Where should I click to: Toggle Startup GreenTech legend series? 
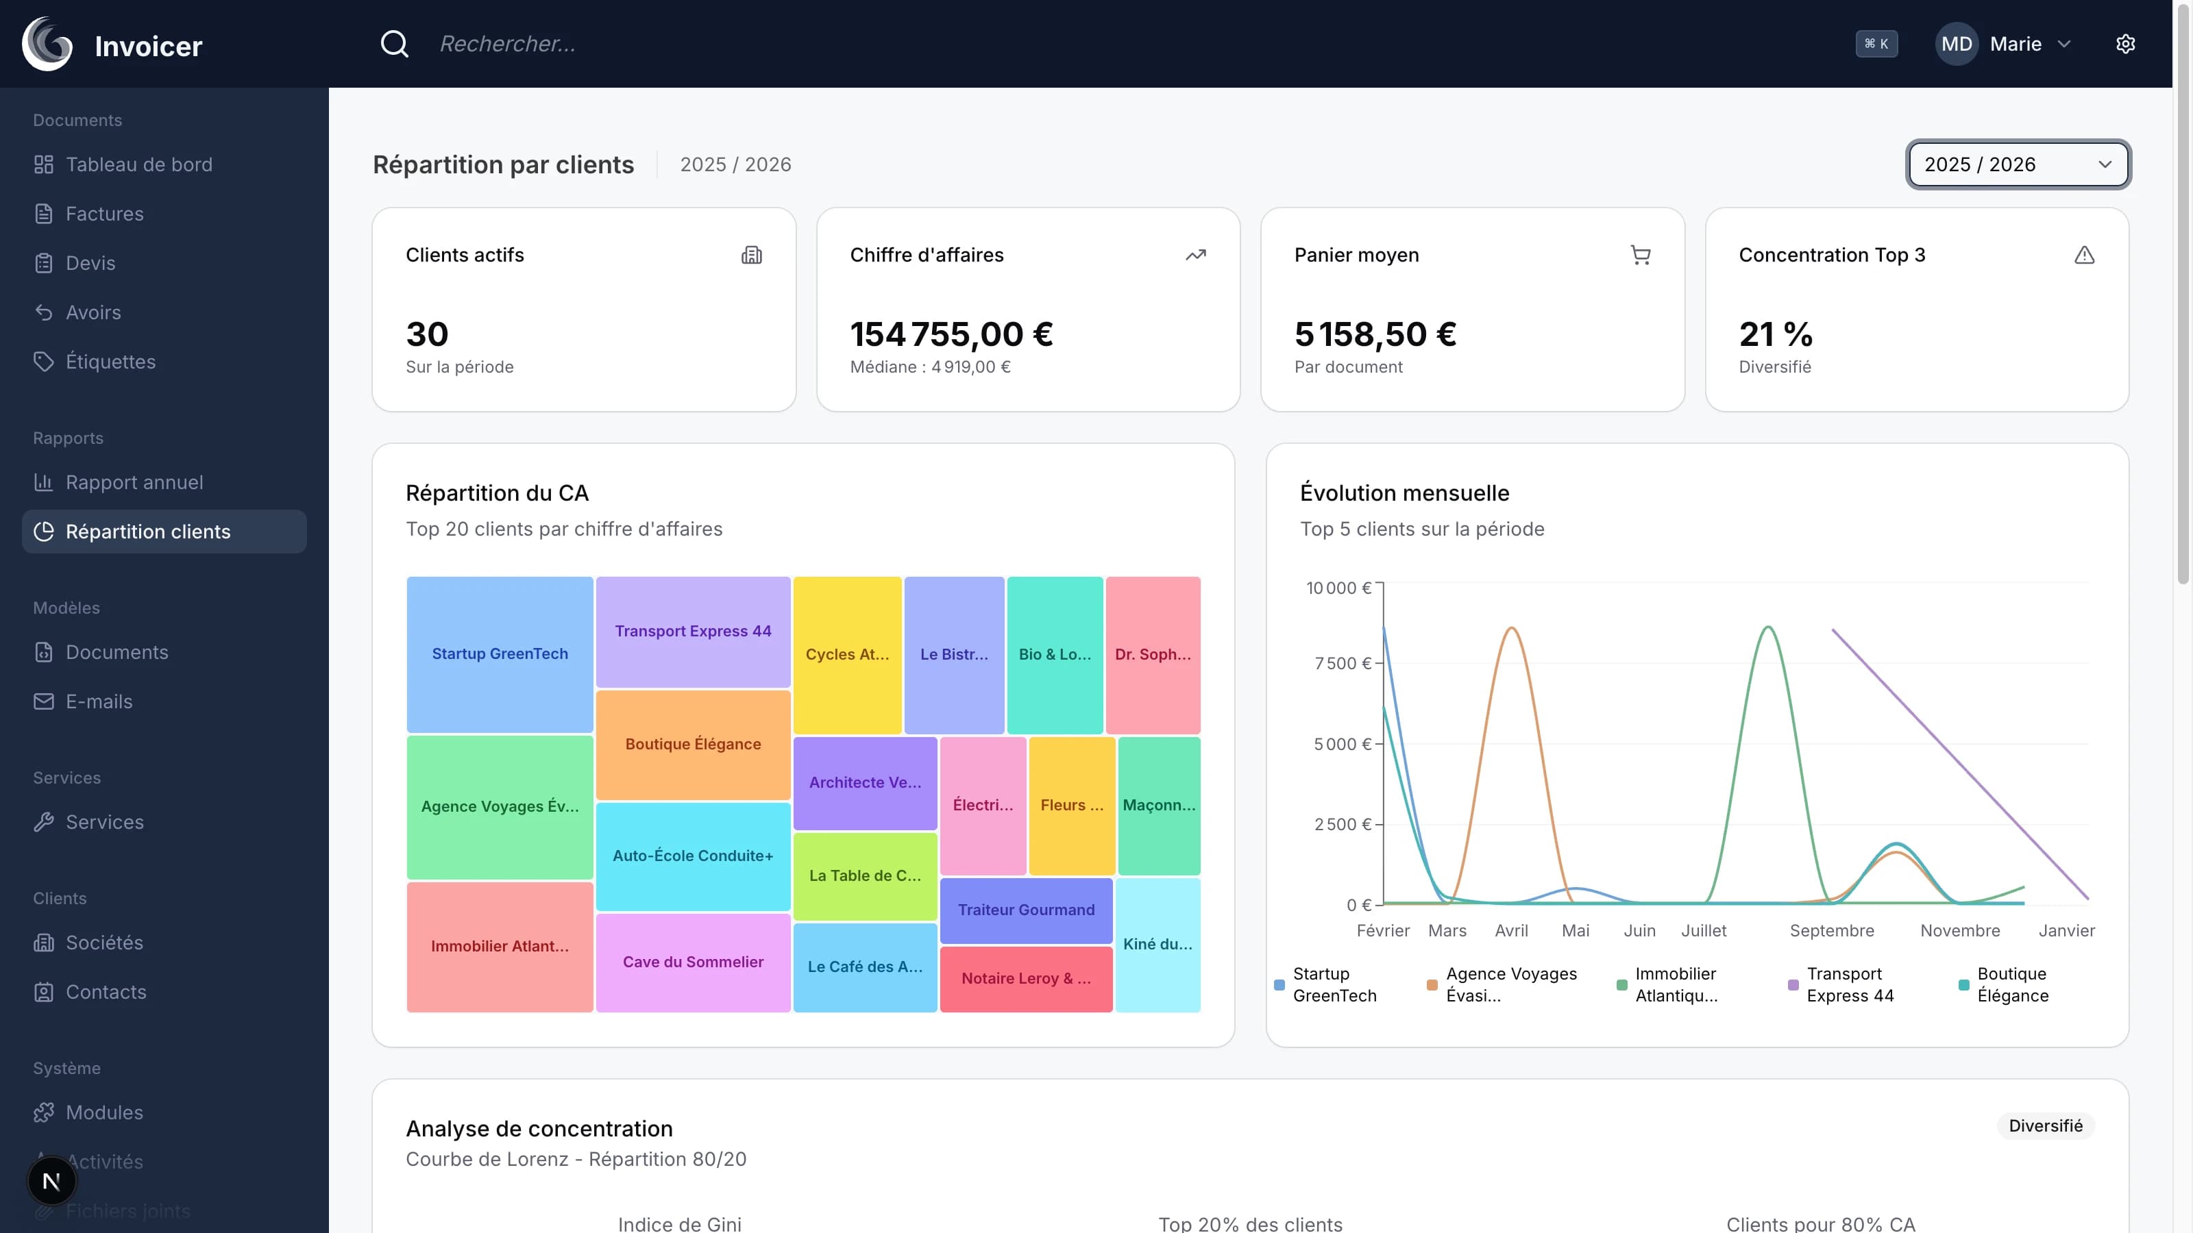pos(1333,984)
